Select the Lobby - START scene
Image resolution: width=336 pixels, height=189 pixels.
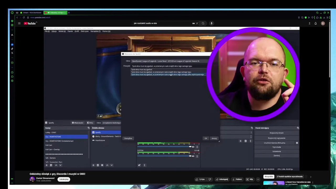[66, 133]
